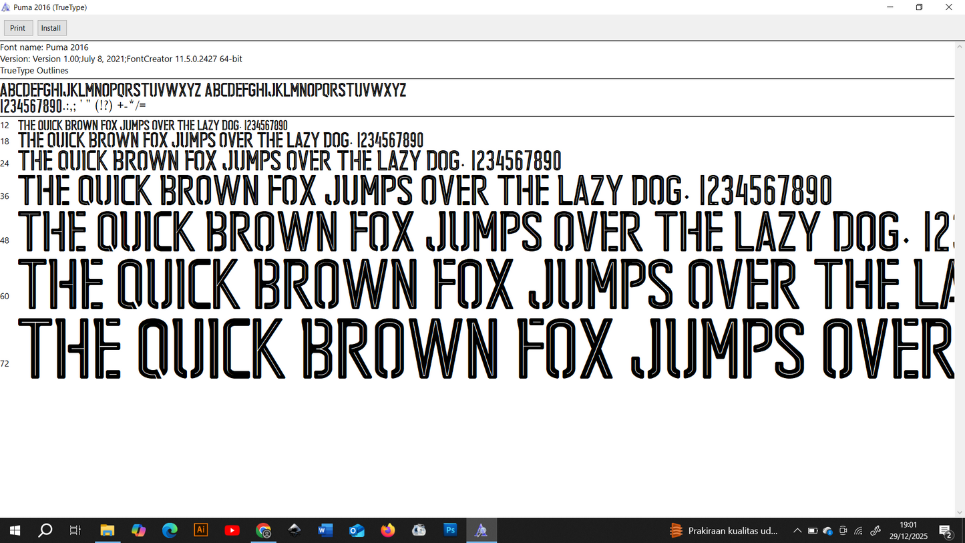Click the 'Font name: Puma 2016' text
Viewport: 965px width, 543px height.
pyautogui.click(x=44, y=47)
